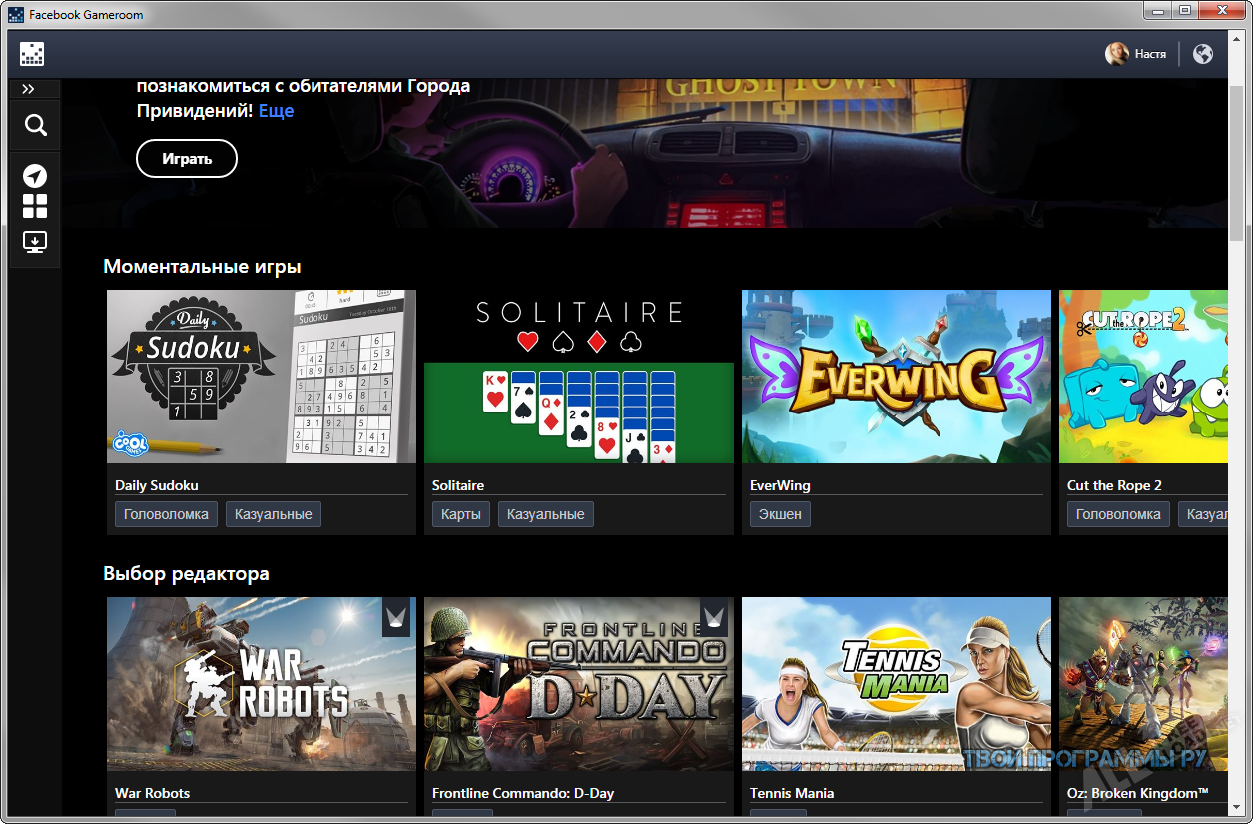Select Экшен tag under EverWing
This screenshot has height=824, width=1253.
tap(780, 514)
